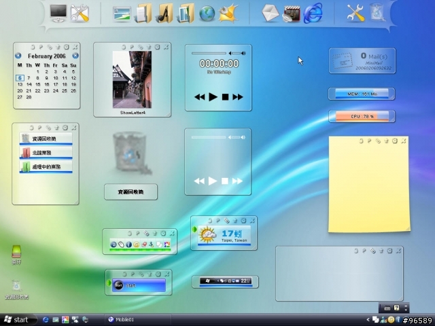
Task: Open the green folder item in folder widget
Action: (x=46, y=166)
